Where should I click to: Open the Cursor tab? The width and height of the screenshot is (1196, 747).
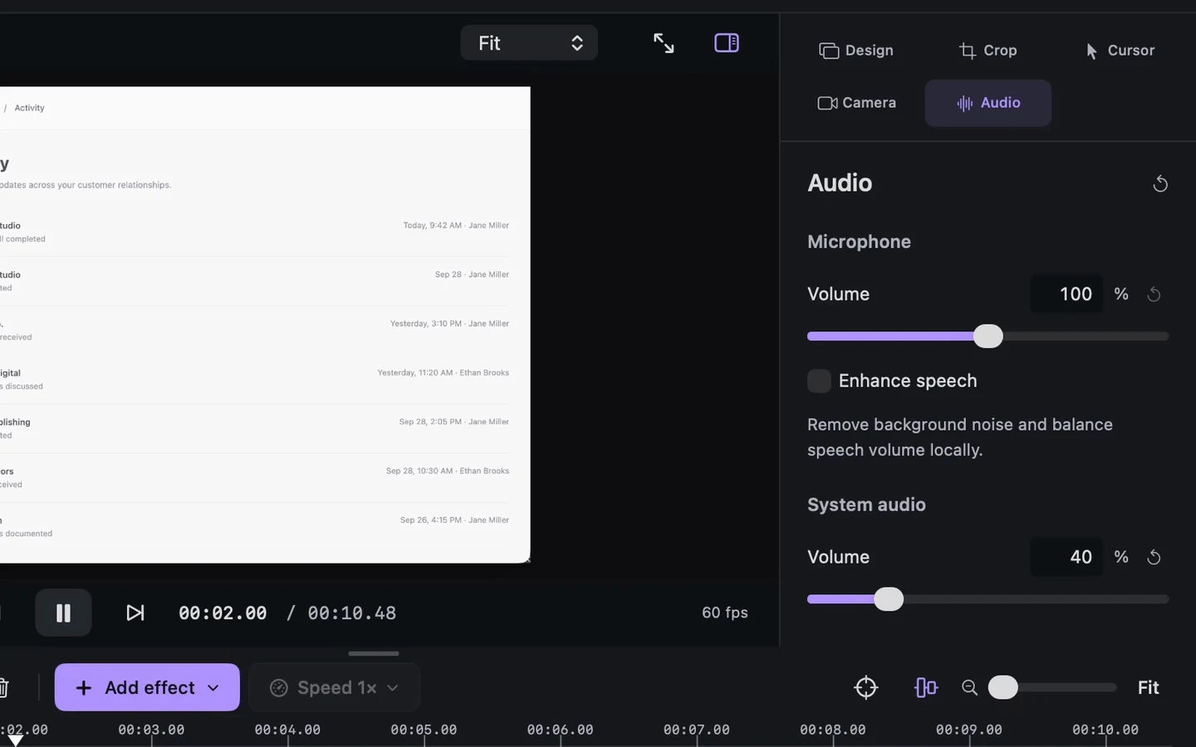click(x=1120, y=51)
